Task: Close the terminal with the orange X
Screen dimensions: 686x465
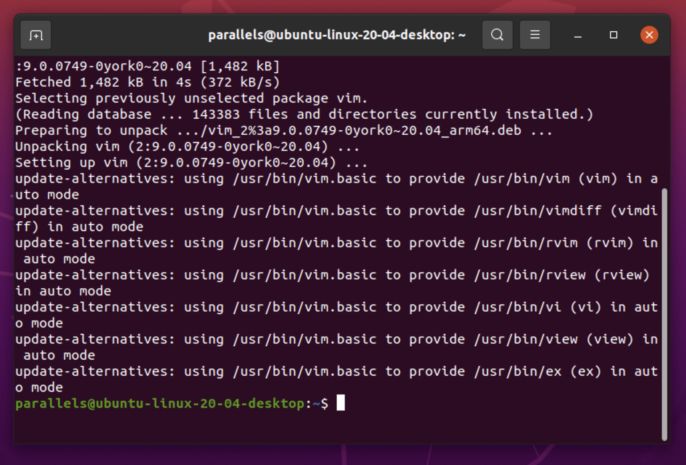Action: click(649, 35)
